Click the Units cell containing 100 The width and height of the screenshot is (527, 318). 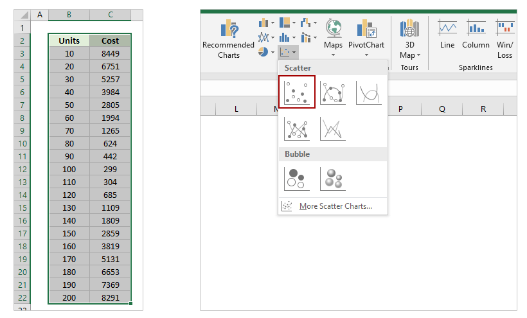(69, 169)
